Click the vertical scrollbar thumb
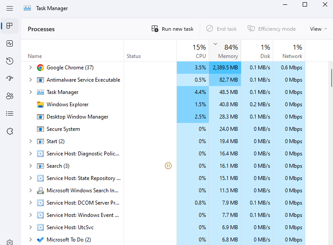Screen dimensions: 333x245 331,78
